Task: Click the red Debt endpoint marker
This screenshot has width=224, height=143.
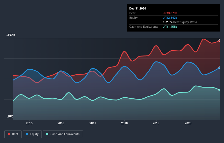Action: click(x=219, y=41)
